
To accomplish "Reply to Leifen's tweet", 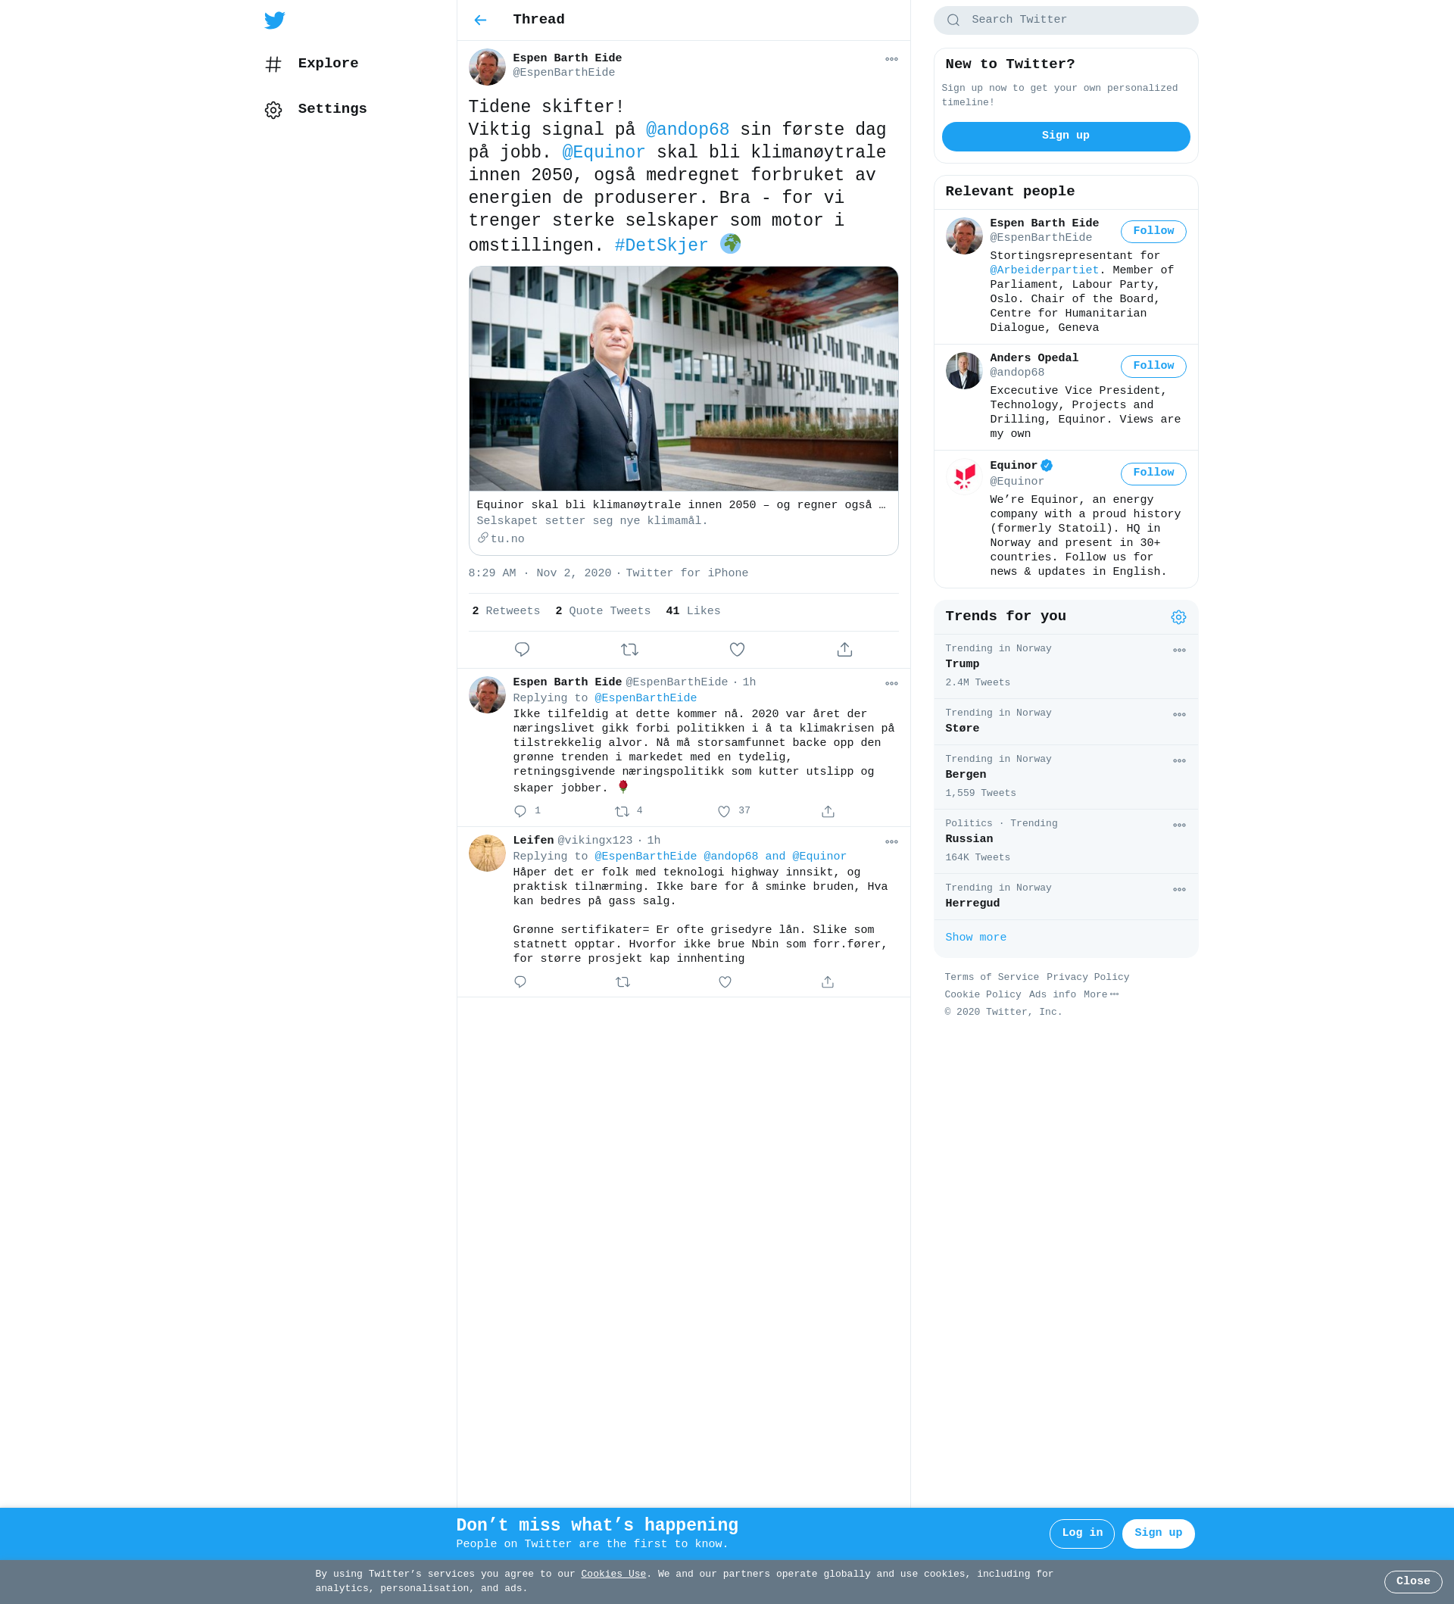I will pyautogui.click(x=520, y=981).
